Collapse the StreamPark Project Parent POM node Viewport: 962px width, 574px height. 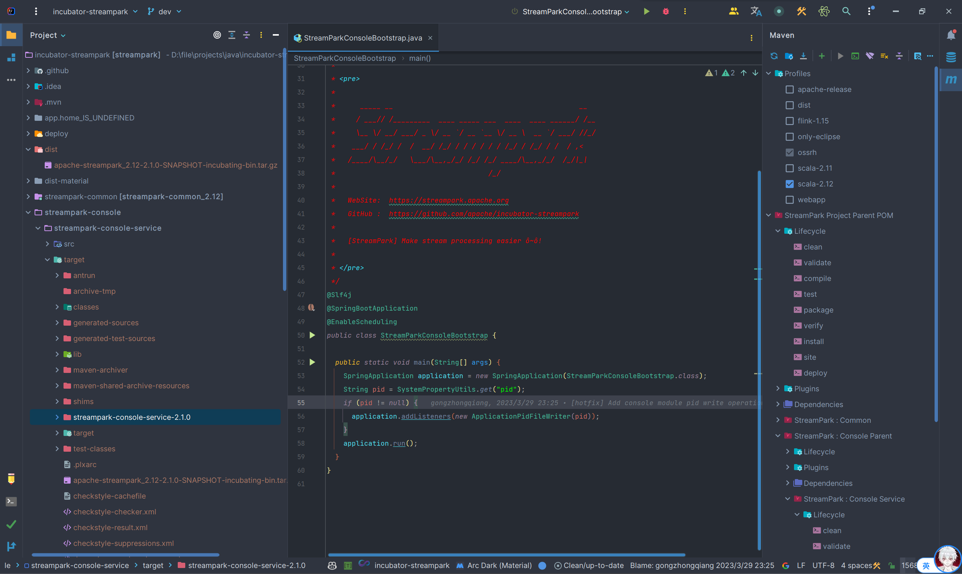click(769, 215)
